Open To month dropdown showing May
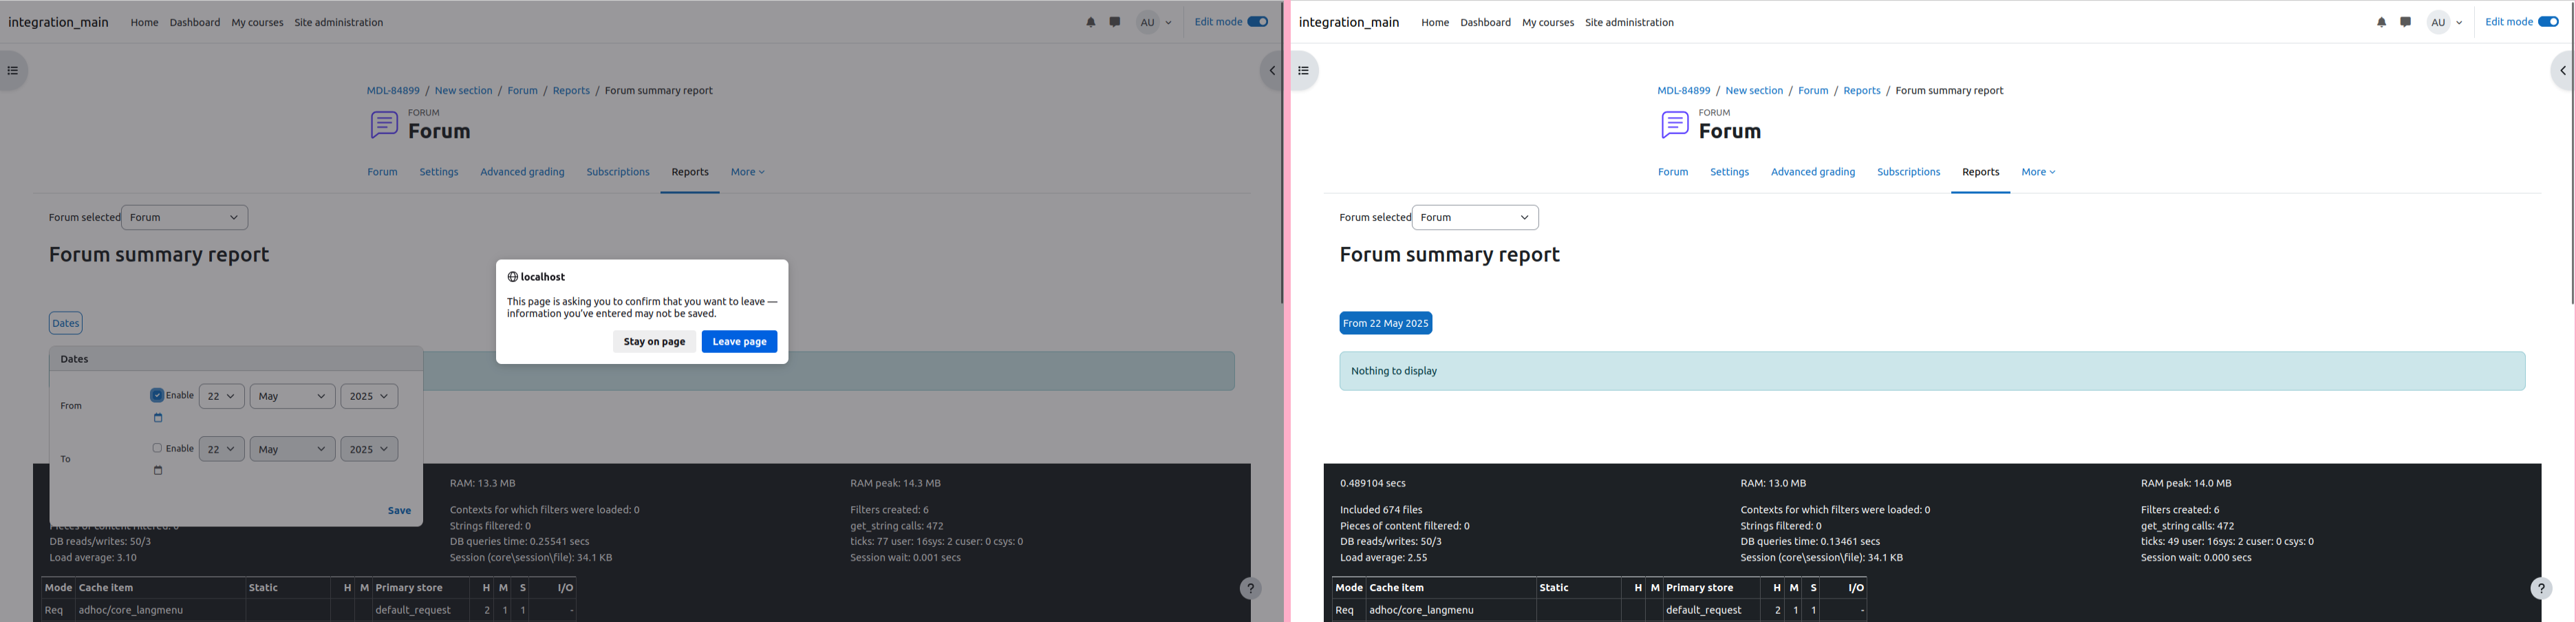Screen dimensions: 2576x622 (293, 450)
